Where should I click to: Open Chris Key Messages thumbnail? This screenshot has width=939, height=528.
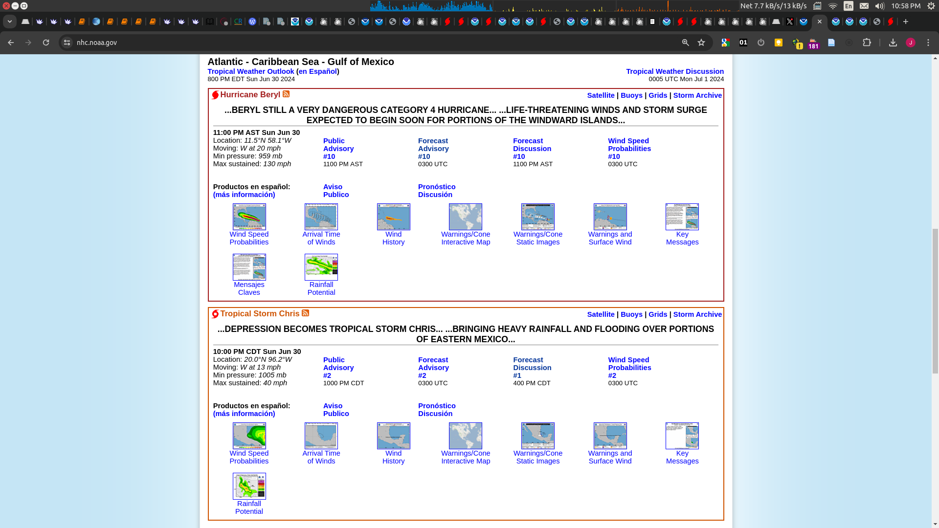coord(682,436)
